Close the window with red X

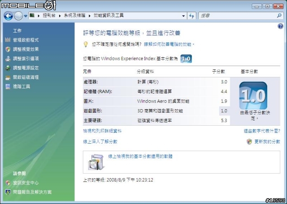(278, 6)
